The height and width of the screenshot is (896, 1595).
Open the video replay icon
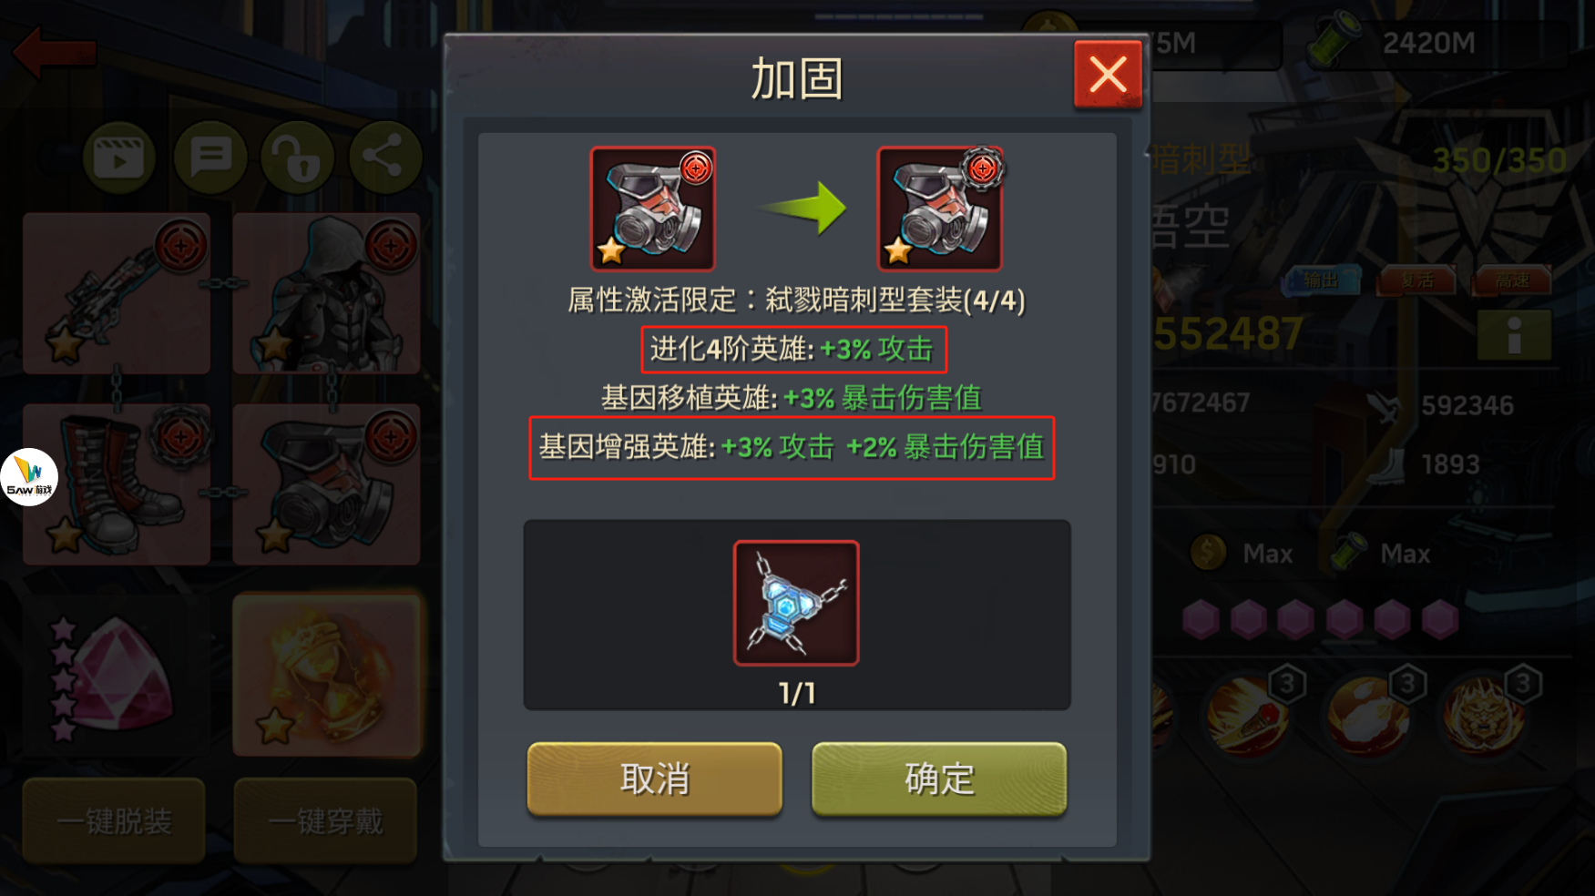pyautogui.click(x=118, y=158)
